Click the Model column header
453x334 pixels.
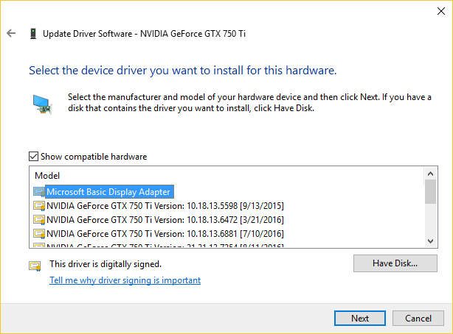point(47,176)
